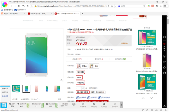This screenshot has width=169, height=112.
Task: Open the colorful apps grid icon in the toolbar
Action: (x=149, y=6)
